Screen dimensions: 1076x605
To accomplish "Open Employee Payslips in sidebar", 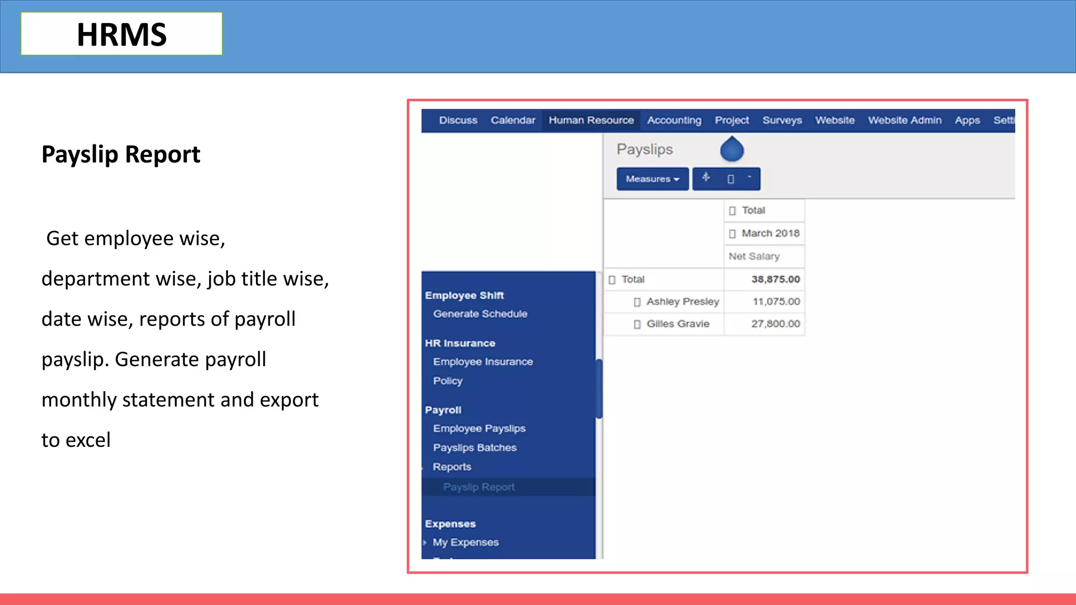I will click(479, 429).
